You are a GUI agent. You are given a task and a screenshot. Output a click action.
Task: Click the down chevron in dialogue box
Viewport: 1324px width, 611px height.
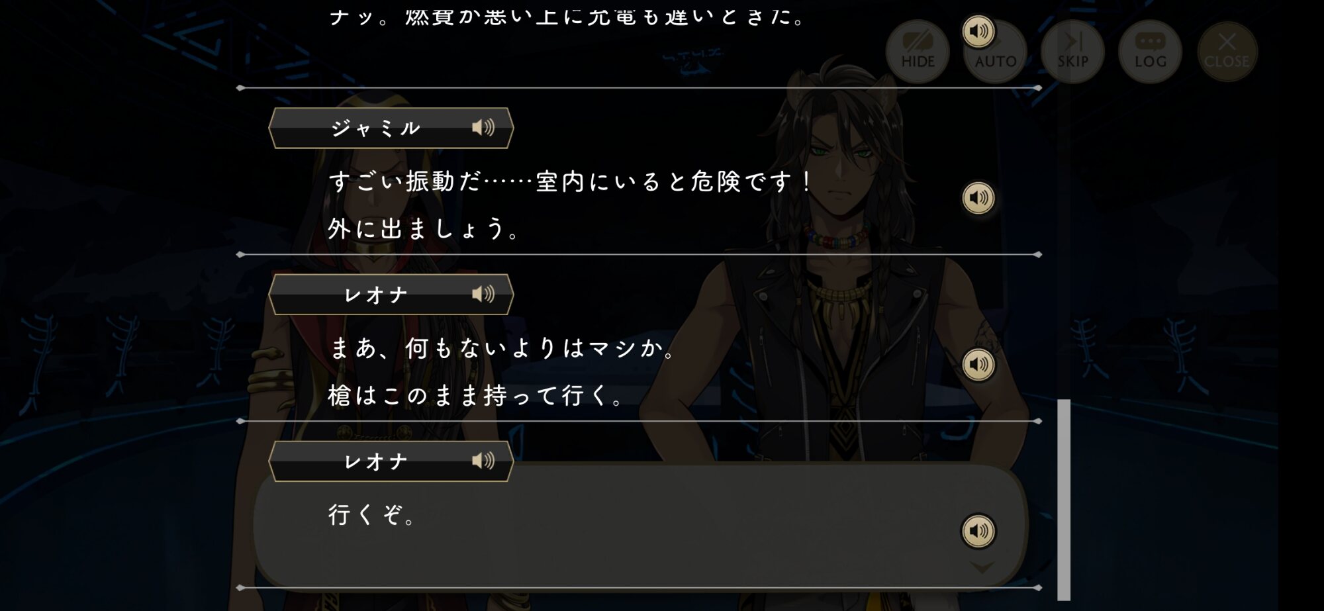pos(982,567)
